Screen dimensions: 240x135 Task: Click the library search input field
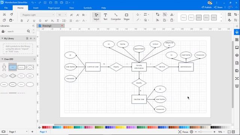tap(16, 31)
